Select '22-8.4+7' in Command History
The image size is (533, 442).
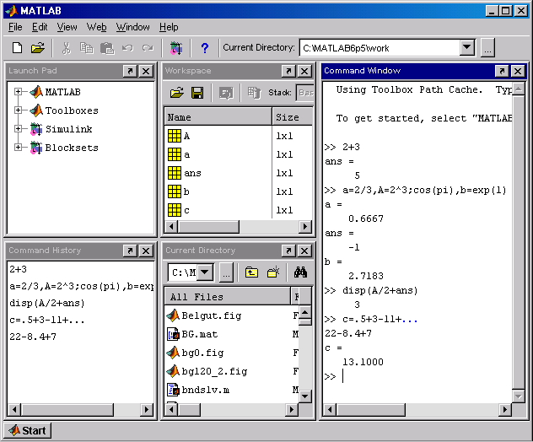pos(33,337)
